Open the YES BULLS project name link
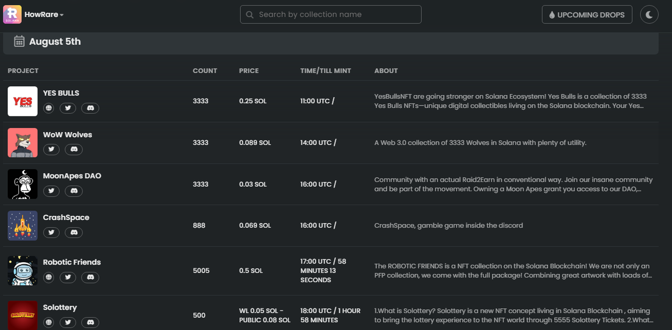Screen dimensions: 672x330 click(61, 93)
